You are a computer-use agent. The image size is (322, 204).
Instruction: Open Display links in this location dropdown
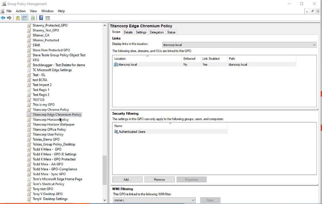point(240,45)
